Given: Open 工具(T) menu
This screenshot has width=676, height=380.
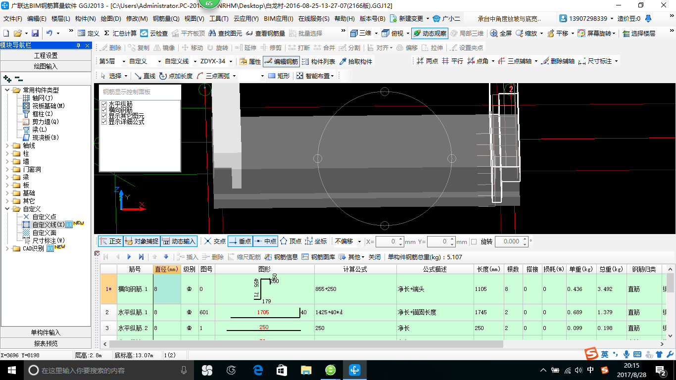Looking at the screenshot, I should tap(219, 19).
